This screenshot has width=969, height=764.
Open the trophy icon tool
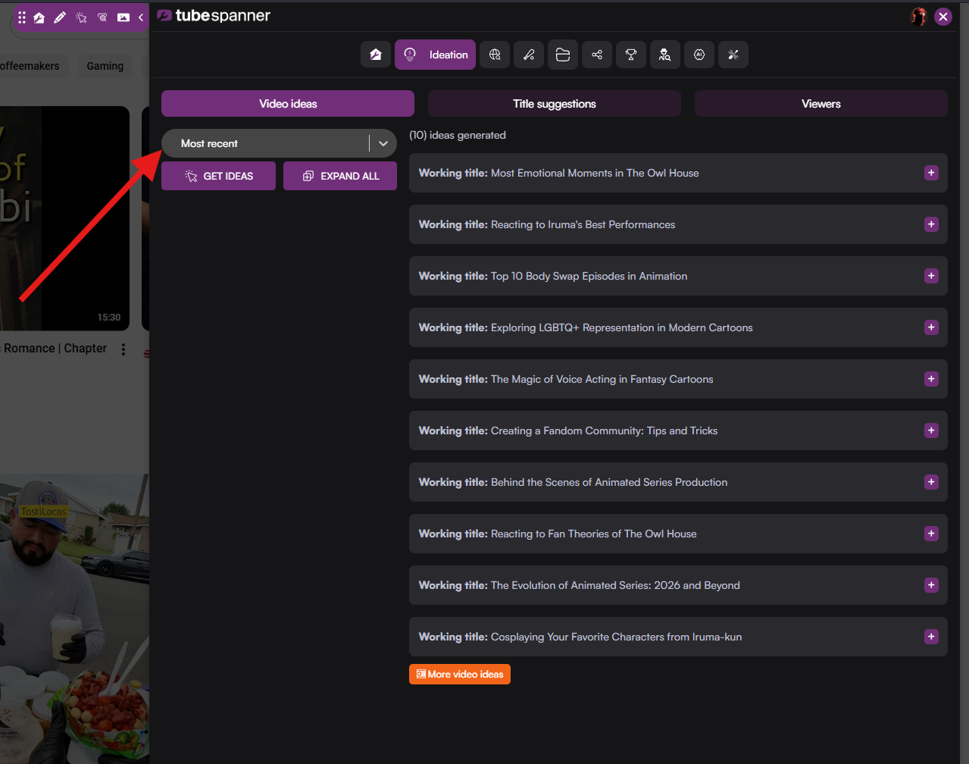pos(631,55)
